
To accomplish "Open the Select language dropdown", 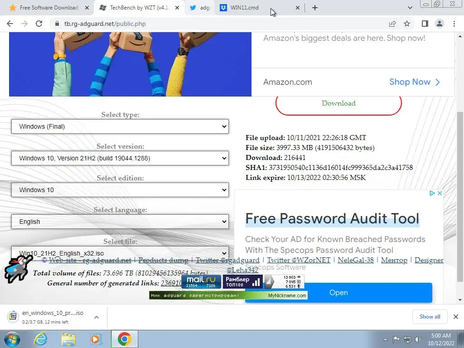I will point(120,221).
